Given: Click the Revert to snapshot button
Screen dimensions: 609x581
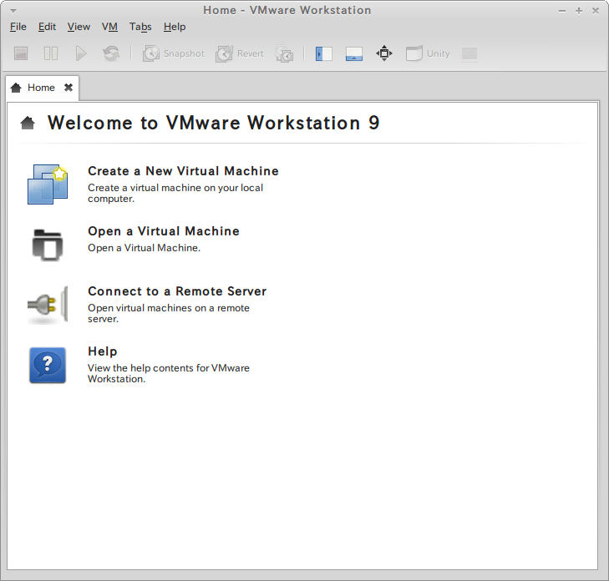Looking at the screenshot, I should 240,53.
